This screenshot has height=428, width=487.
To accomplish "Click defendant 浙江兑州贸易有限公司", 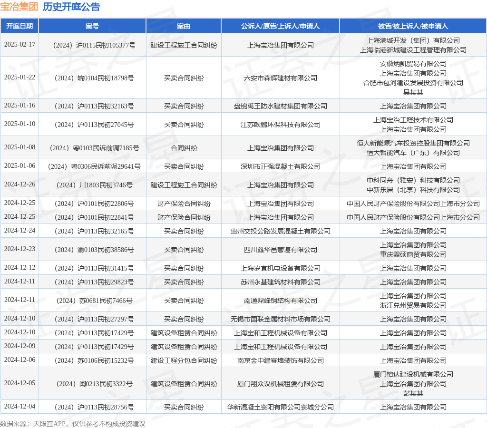I will tap(413, 305).
